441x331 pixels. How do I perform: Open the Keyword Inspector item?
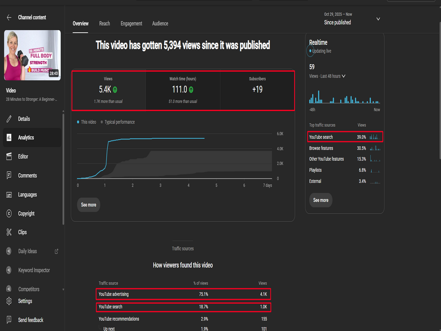click(x=34, y=270)
